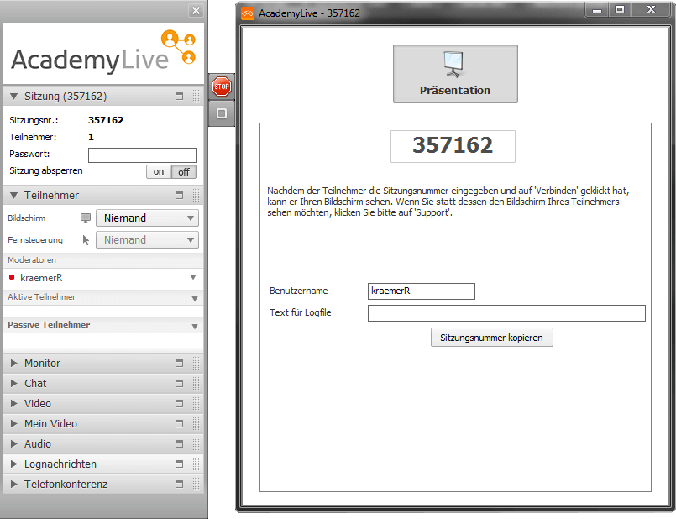Click the Teilnehmer panel drag grip
The width and height of the screenshot is (676, 519).
coord(197,196)
